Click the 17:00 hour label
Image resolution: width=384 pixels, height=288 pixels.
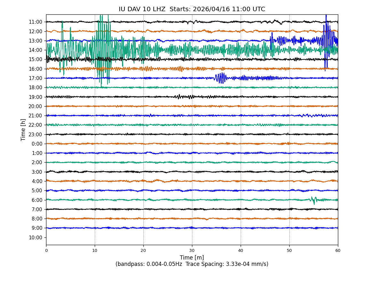click(35, 78)
